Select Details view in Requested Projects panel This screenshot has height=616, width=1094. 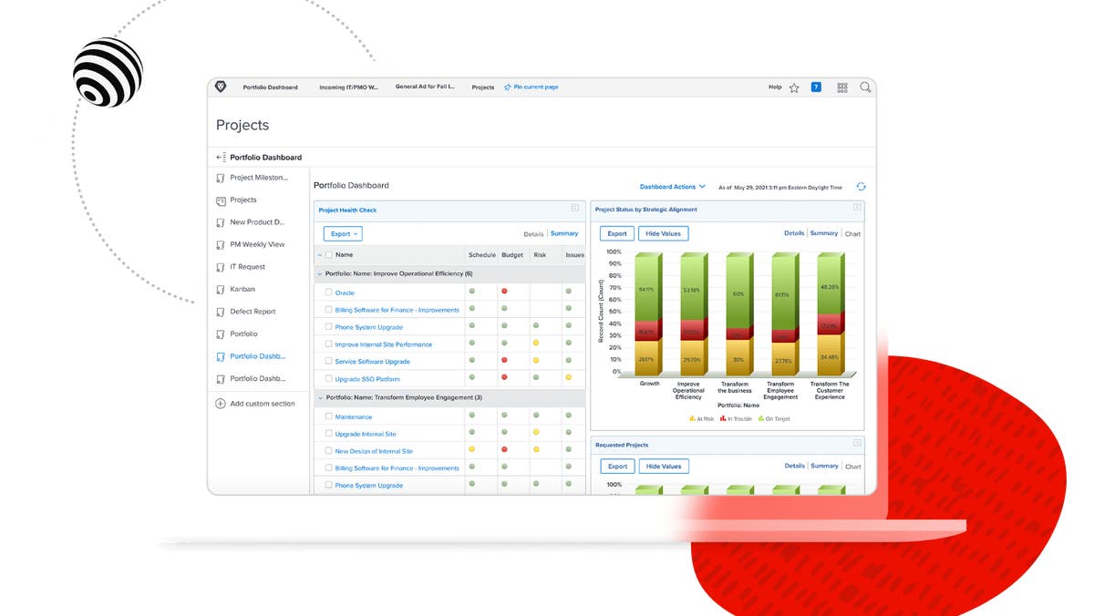click(795, 466)
